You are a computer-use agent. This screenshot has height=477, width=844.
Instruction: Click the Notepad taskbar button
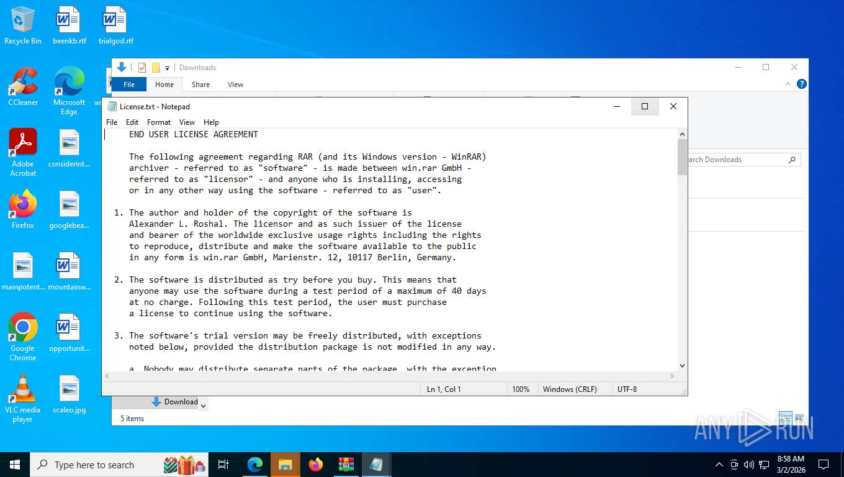[x=376, y=465]
